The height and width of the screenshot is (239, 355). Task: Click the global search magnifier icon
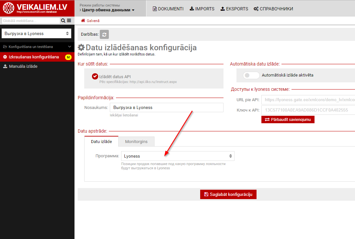[x=63, y=21]
